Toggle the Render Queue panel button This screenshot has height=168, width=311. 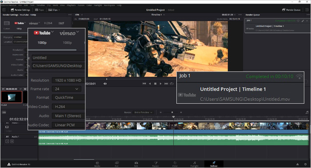pos(291,10)
